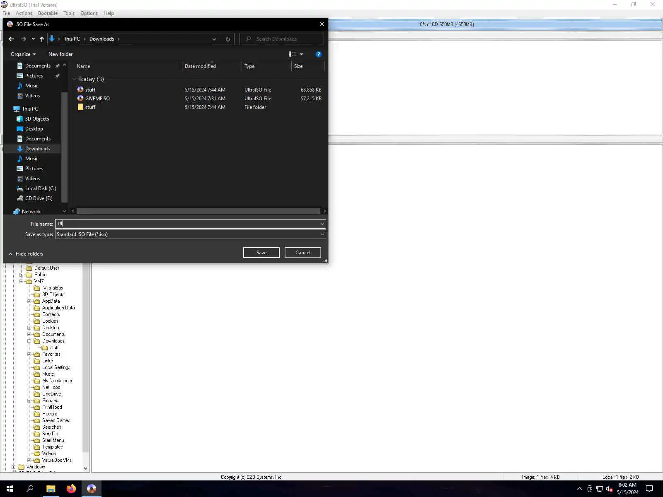Collapse the Today (3) group
This screenshot has height=497, width=663.
click(x=74, y=79)
